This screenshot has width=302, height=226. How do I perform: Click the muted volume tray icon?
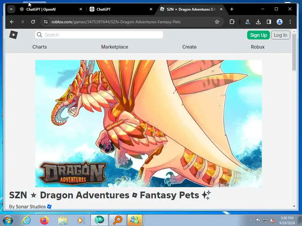tap(272, 221)
